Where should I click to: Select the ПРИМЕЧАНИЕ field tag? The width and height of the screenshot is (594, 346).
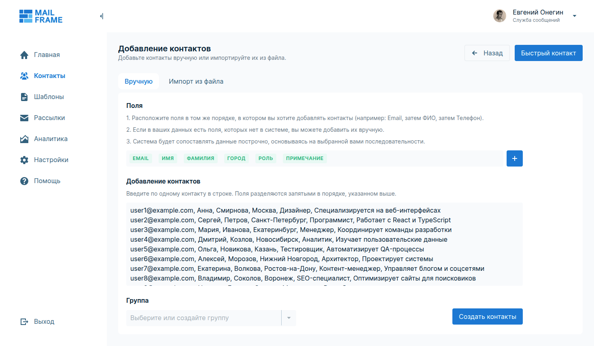click(305, 158)
